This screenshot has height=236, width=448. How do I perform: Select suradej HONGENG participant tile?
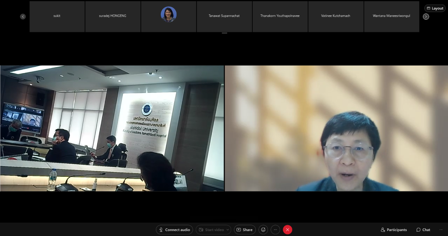tap(112, 16)
